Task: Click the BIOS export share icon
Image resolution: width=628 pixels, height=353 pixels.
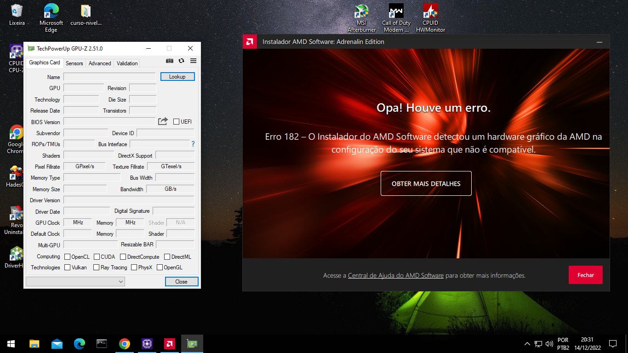Action: point(163,121)
